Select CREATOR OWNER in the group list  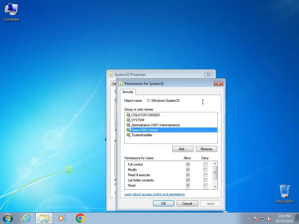[145, 115]
